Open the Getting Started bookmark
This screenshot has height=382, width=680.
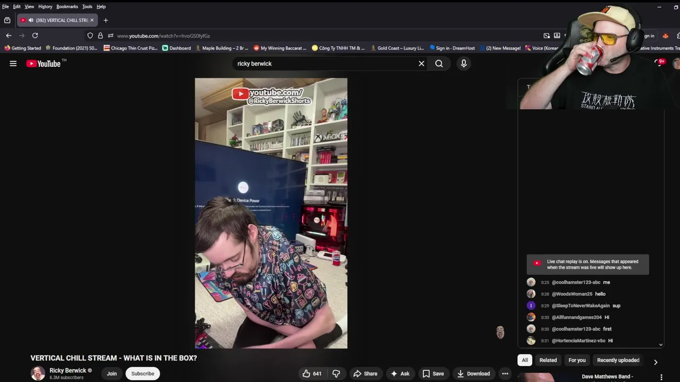(22, 48)
